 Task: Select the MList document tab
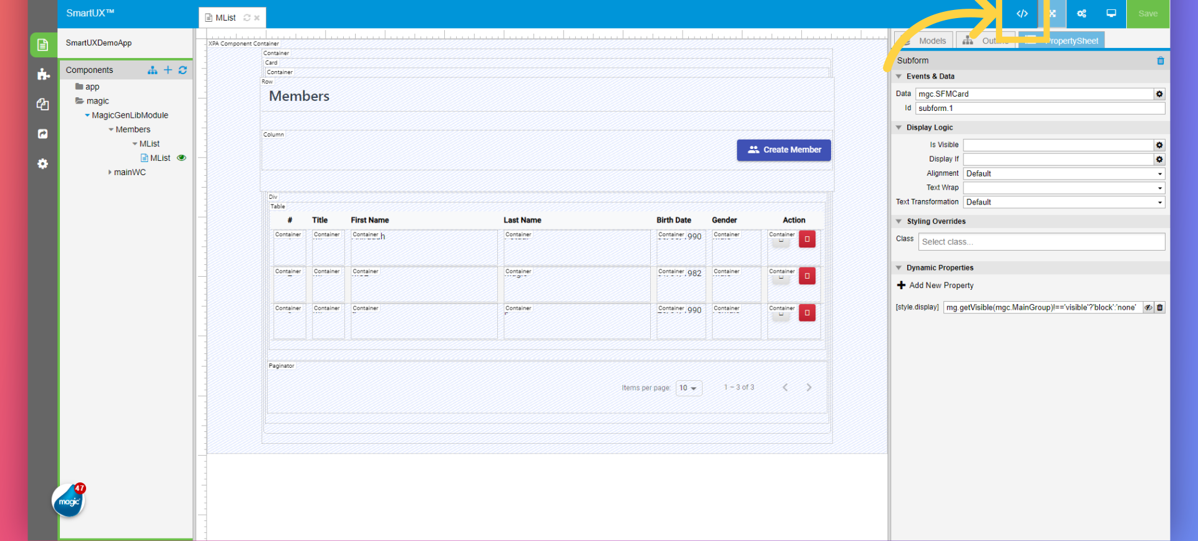click(225, 17)
